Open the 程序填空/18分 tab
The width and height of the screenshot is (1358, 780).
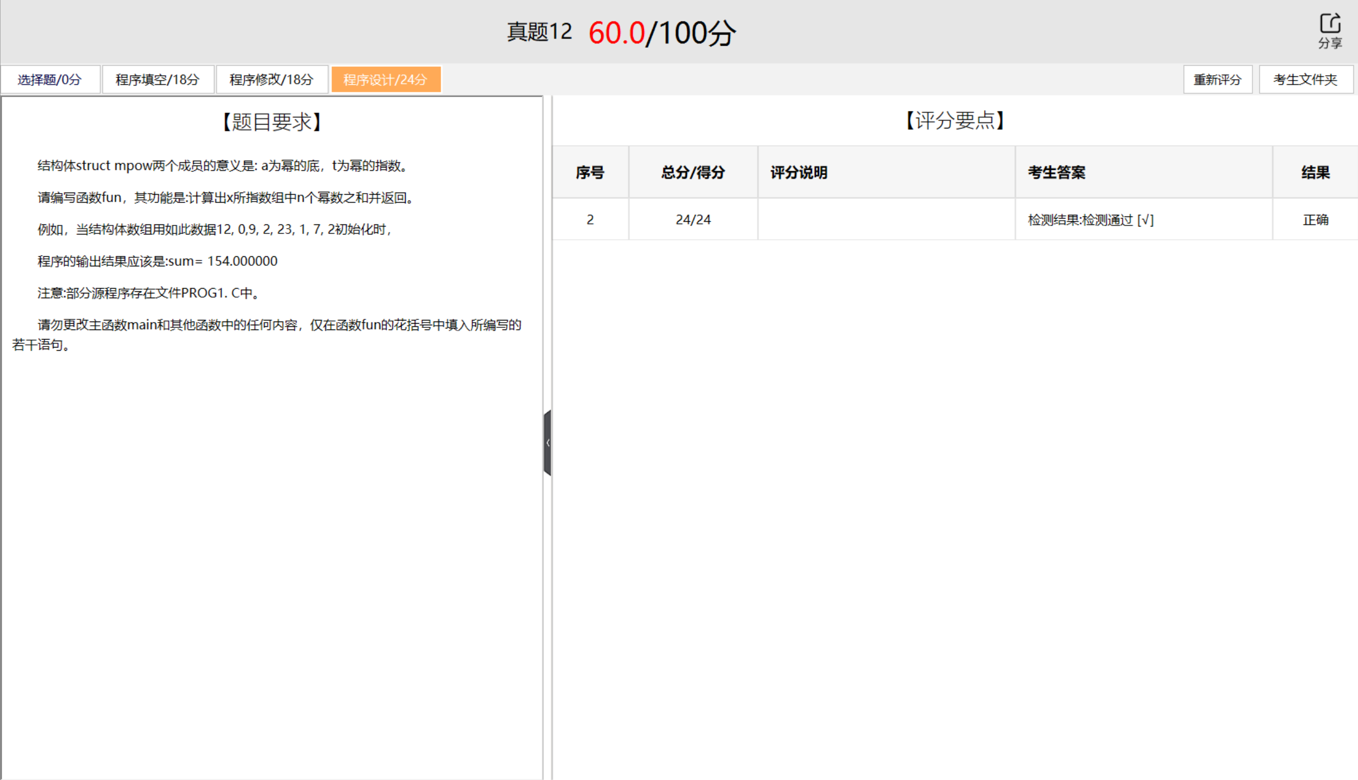[158, 79]
